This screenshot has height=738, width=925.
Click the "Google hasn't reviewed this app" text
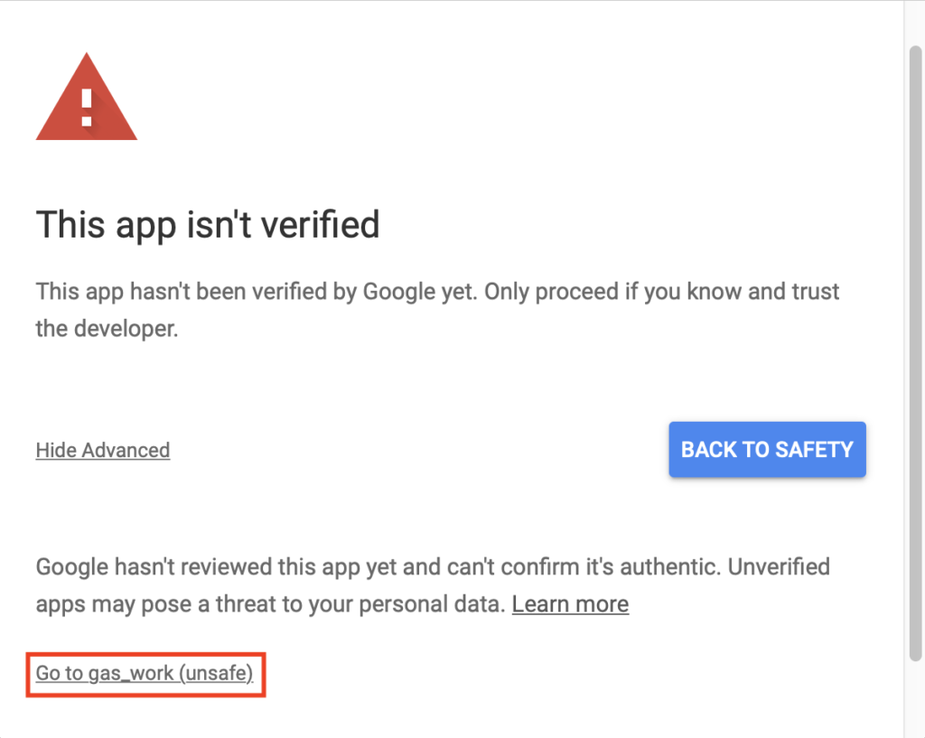pyautogui.click(x=433, y=585)
